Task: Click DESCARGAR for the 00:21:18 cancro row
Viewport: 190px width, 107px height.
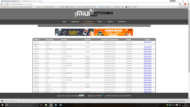Action: pos(148,47)
